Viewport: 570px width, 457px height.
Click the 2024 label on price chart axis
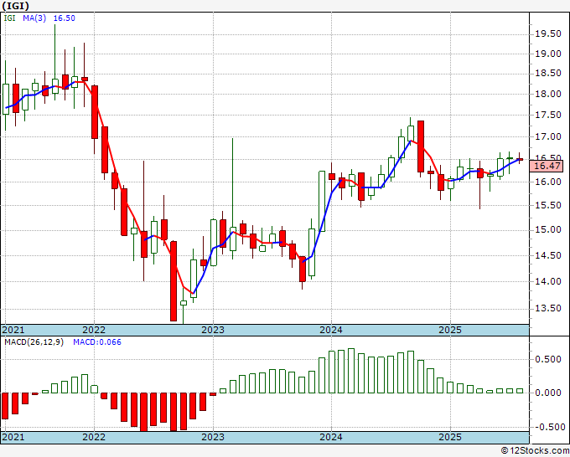pyautogui.click(x=331, y=330)
